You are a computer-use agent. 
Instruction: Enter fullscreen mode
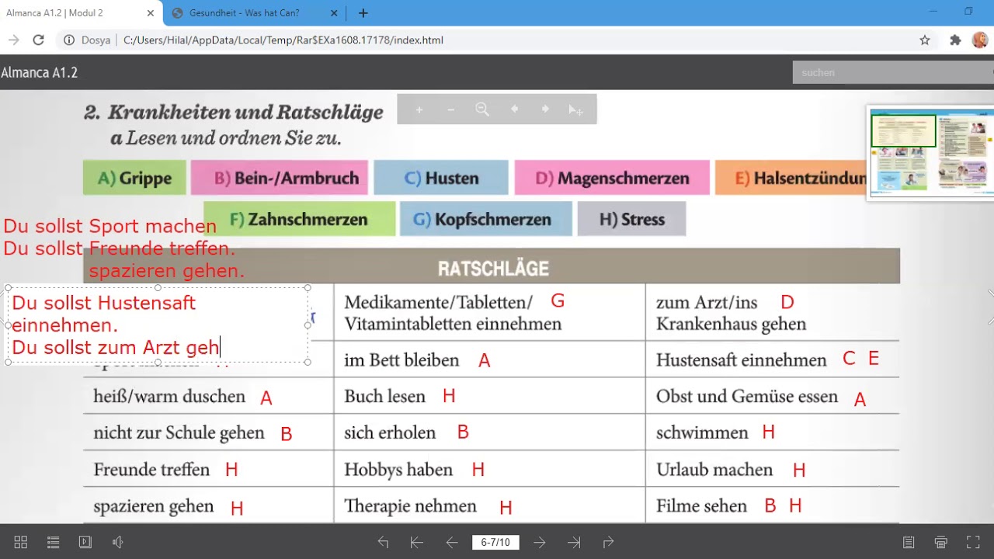973,542
